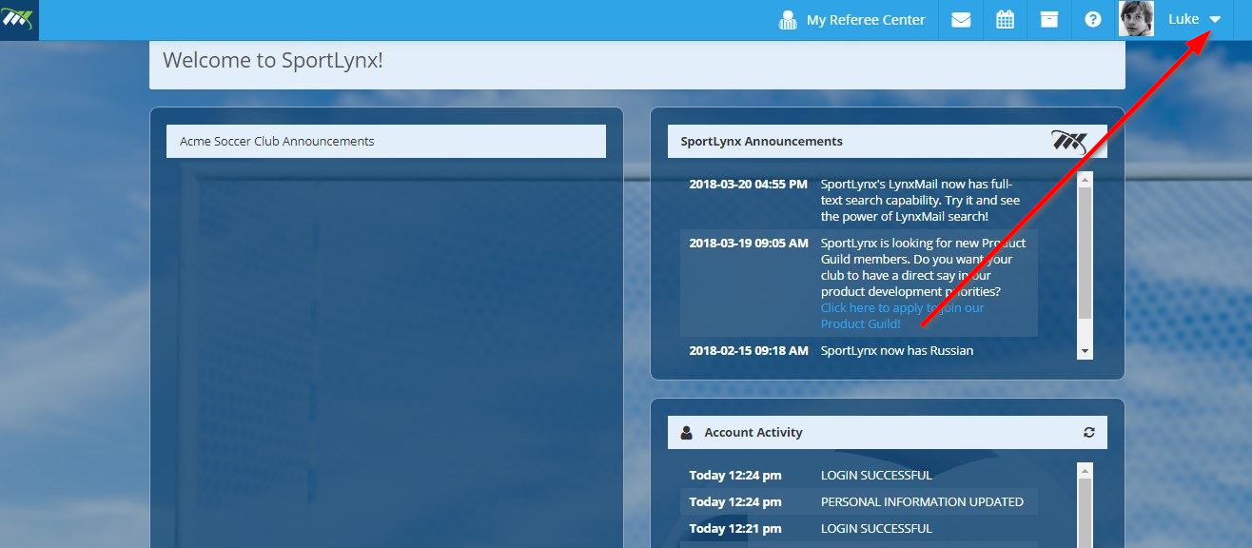Click the Product Guild members announcement text
This screenshot has width=1252, height=548.
tap(923, 267)
